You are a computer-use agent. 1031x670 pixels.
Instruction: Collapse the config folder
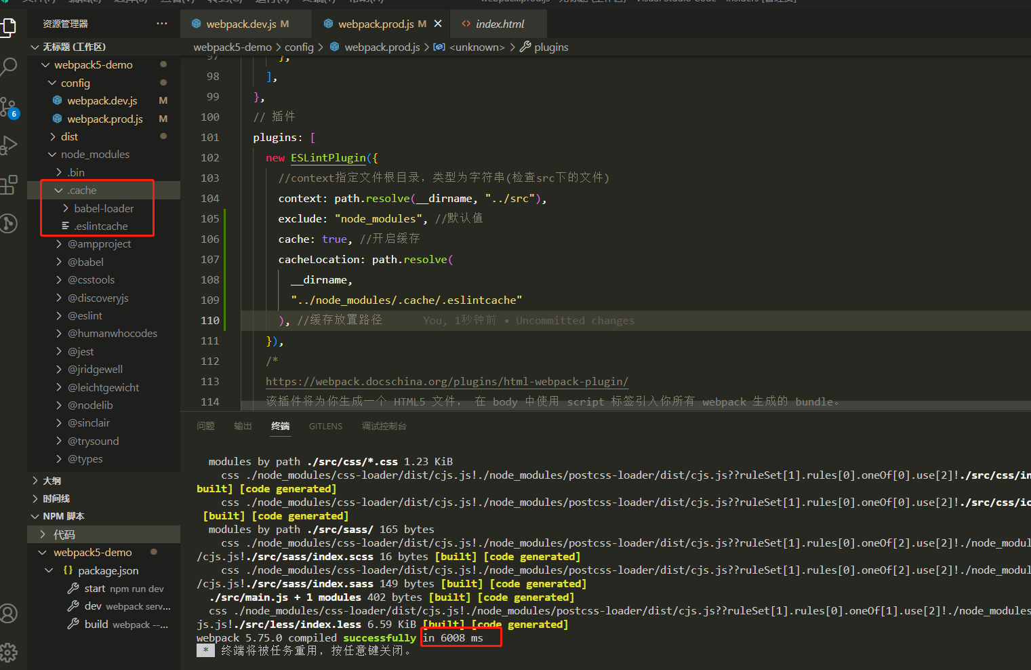click(x=77, y=83)
